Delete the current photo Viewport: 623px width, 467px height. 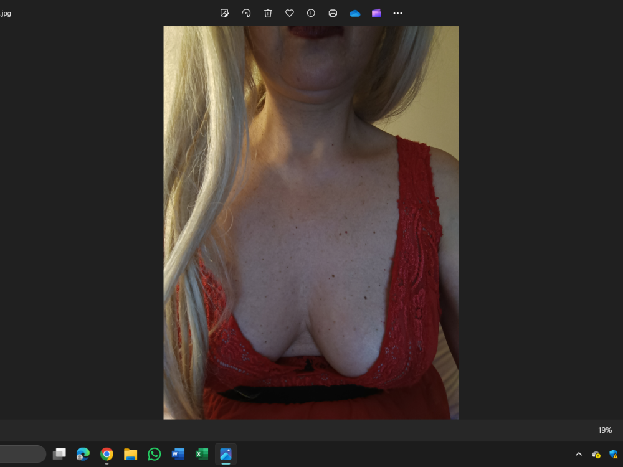click(x=268, y=13)
